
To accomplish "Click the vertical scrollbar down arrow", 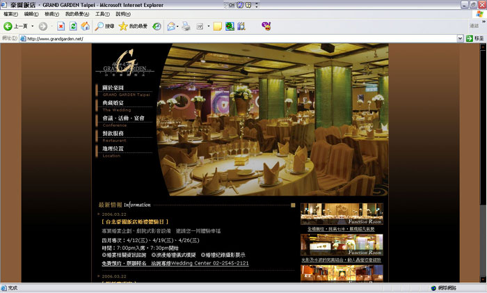I will pos(482,278).
